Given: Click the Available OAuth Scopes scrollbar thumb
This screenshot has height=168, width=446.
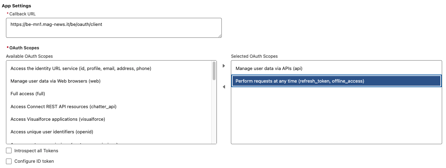Looking at the screenshot, I should click(214, 71).
